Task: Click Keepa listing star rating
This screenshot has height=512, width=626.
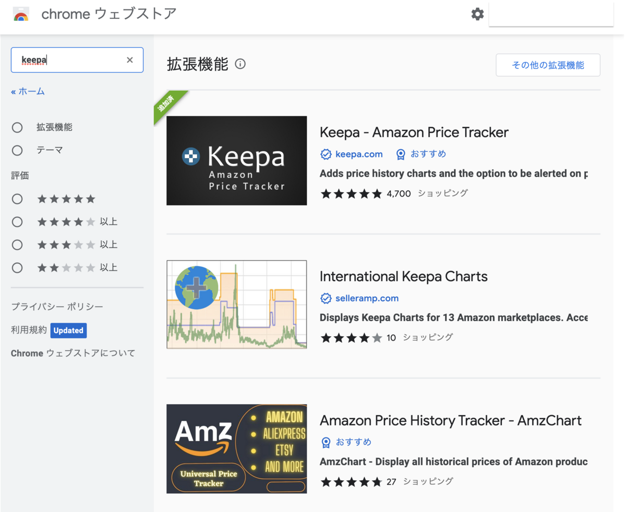Action: [x=352, y=194]
